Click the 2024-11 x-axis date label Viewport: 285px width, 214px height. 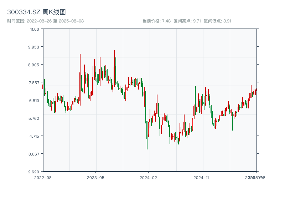click(201, 177)
